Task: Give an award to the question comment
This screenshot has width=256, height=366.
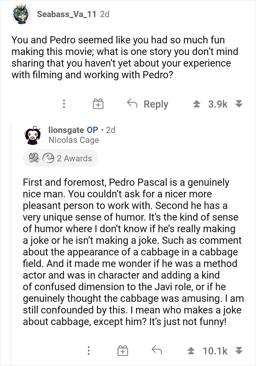Action: pyautogui.click(x=98, y=104)
